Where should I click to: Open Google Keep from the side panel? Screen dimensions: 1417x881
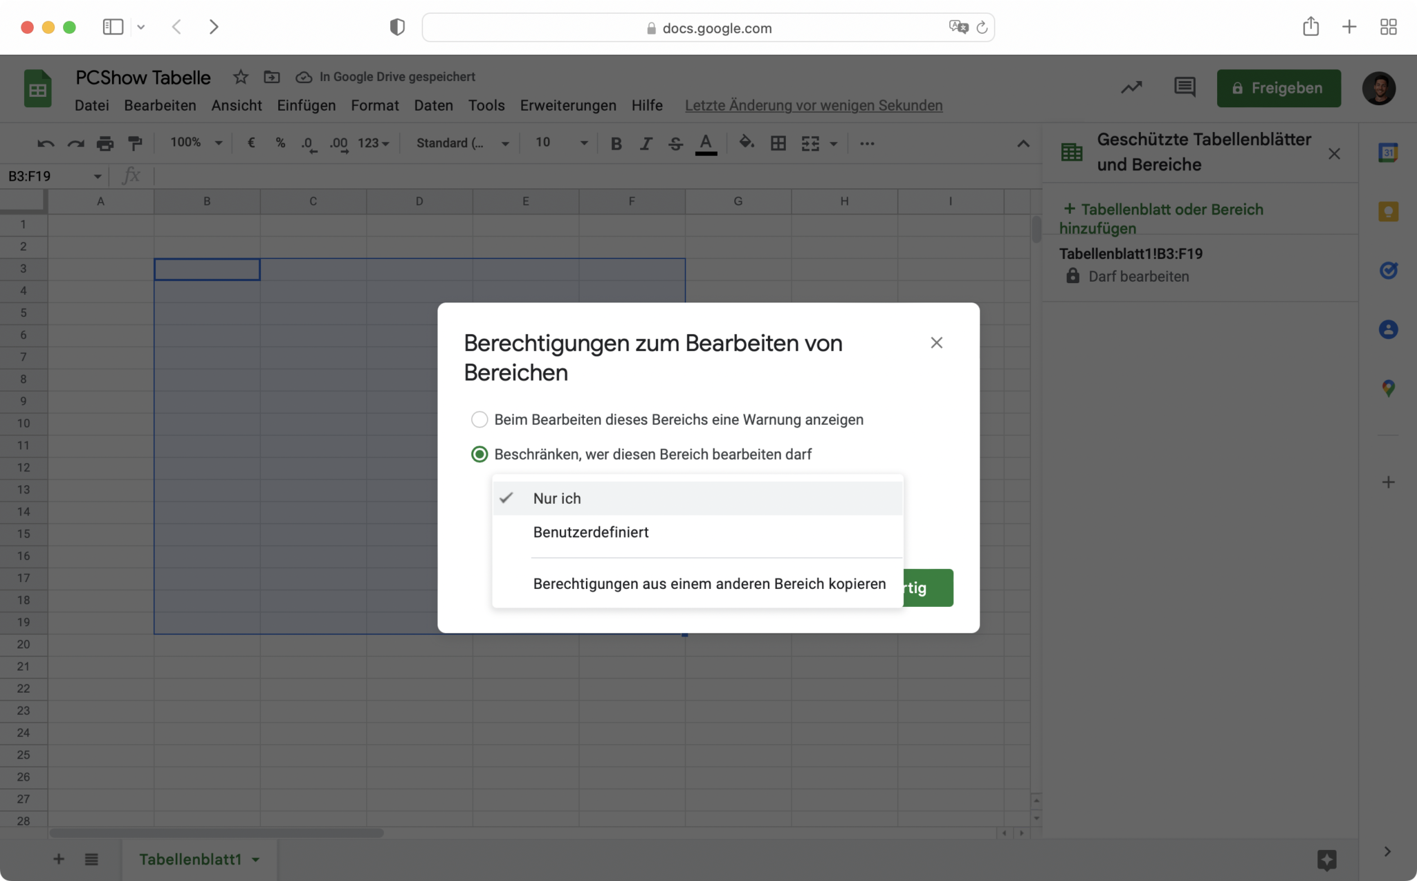[x=1389, y=211]
